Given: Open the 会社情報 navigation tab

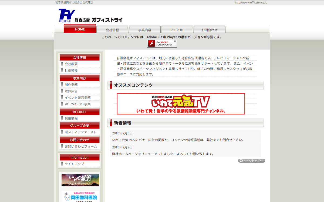Looking at the screenshot, I should [112, 30].
